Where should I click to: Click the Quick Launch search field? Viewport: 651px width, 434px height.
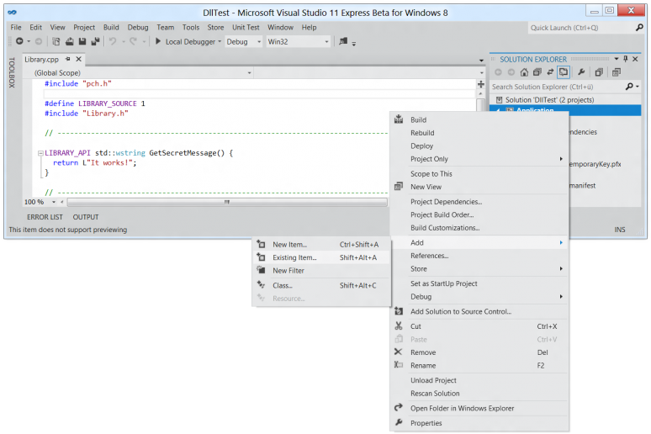coord(581,28)
